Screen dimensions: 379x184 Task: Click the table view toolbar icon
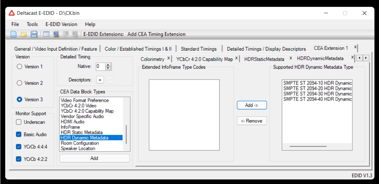(x=46, y=34)
